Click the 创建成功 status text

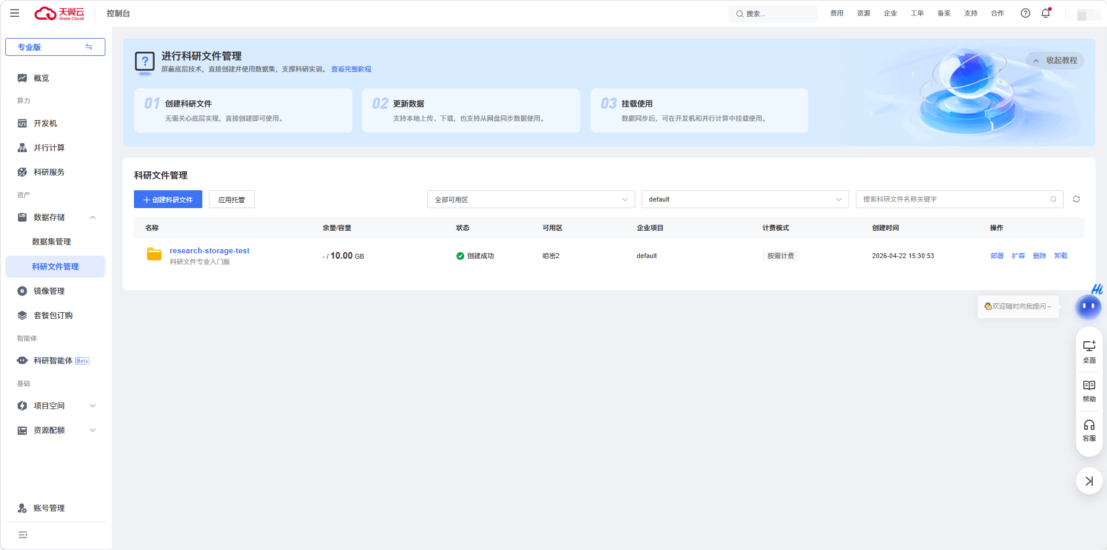480,256
